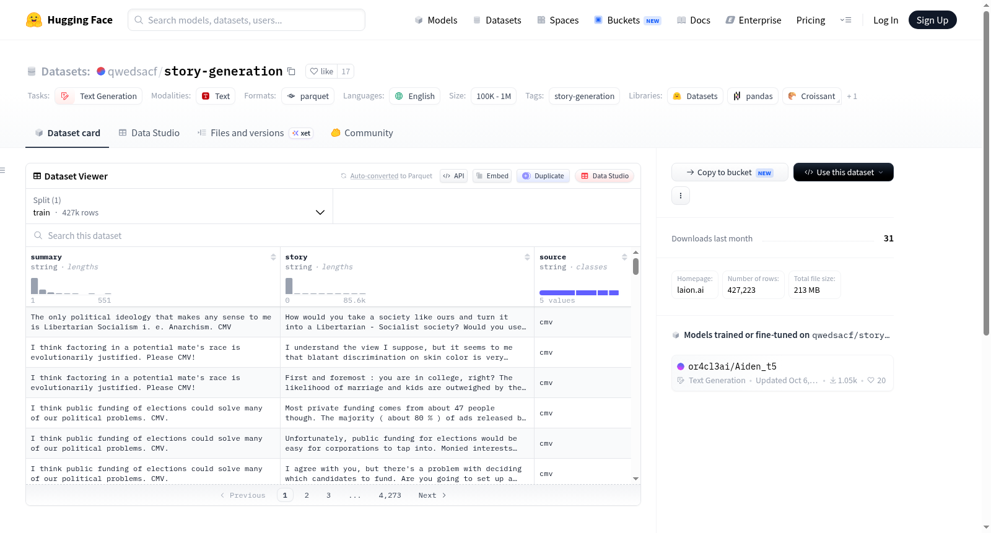Click the Text Generation task tag
Viewport: 991px width, 533px height.
(x=98, y=96)
